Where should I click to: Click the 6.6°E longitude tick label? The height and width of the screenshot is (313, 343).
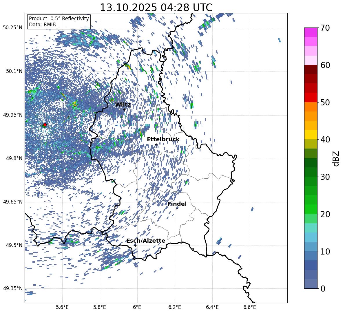[x=250, y=307]
